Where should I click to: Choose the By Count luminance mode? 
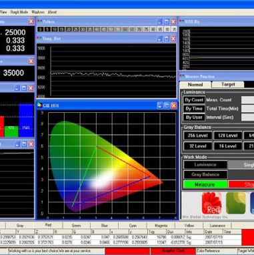pyautogui.click(x=194, y=100)
